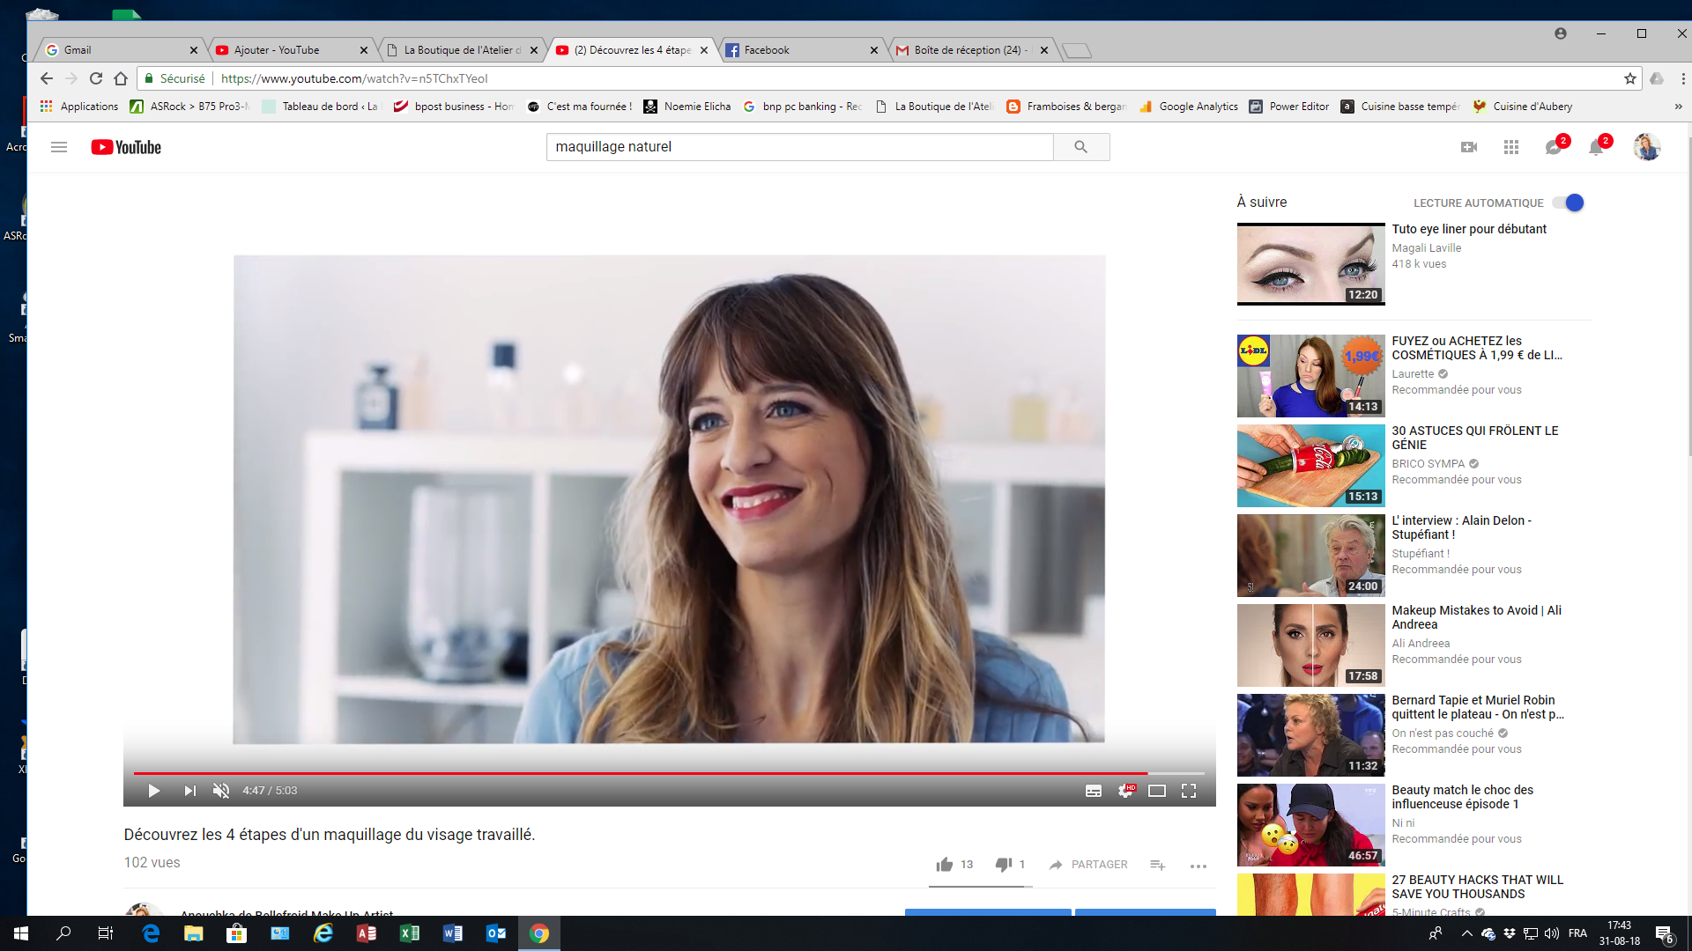Play the paused video
This screenshot has width=1692, height=951.
click(153, 791)
